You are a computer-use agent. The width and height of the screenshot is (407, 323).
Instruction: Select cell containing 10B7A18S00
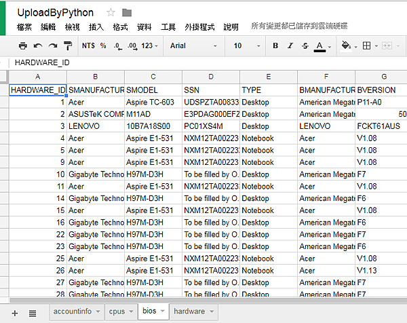[153, 126]
